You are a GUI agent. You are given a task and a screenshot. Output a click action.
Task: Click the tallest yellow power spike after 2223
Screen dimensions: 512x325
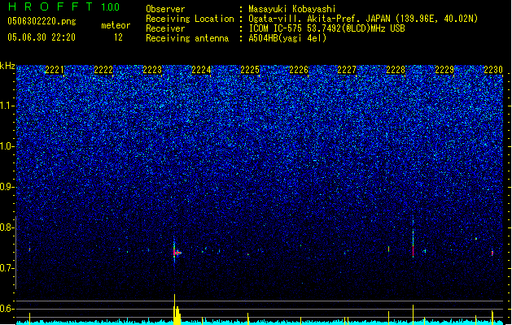(174, 309)
